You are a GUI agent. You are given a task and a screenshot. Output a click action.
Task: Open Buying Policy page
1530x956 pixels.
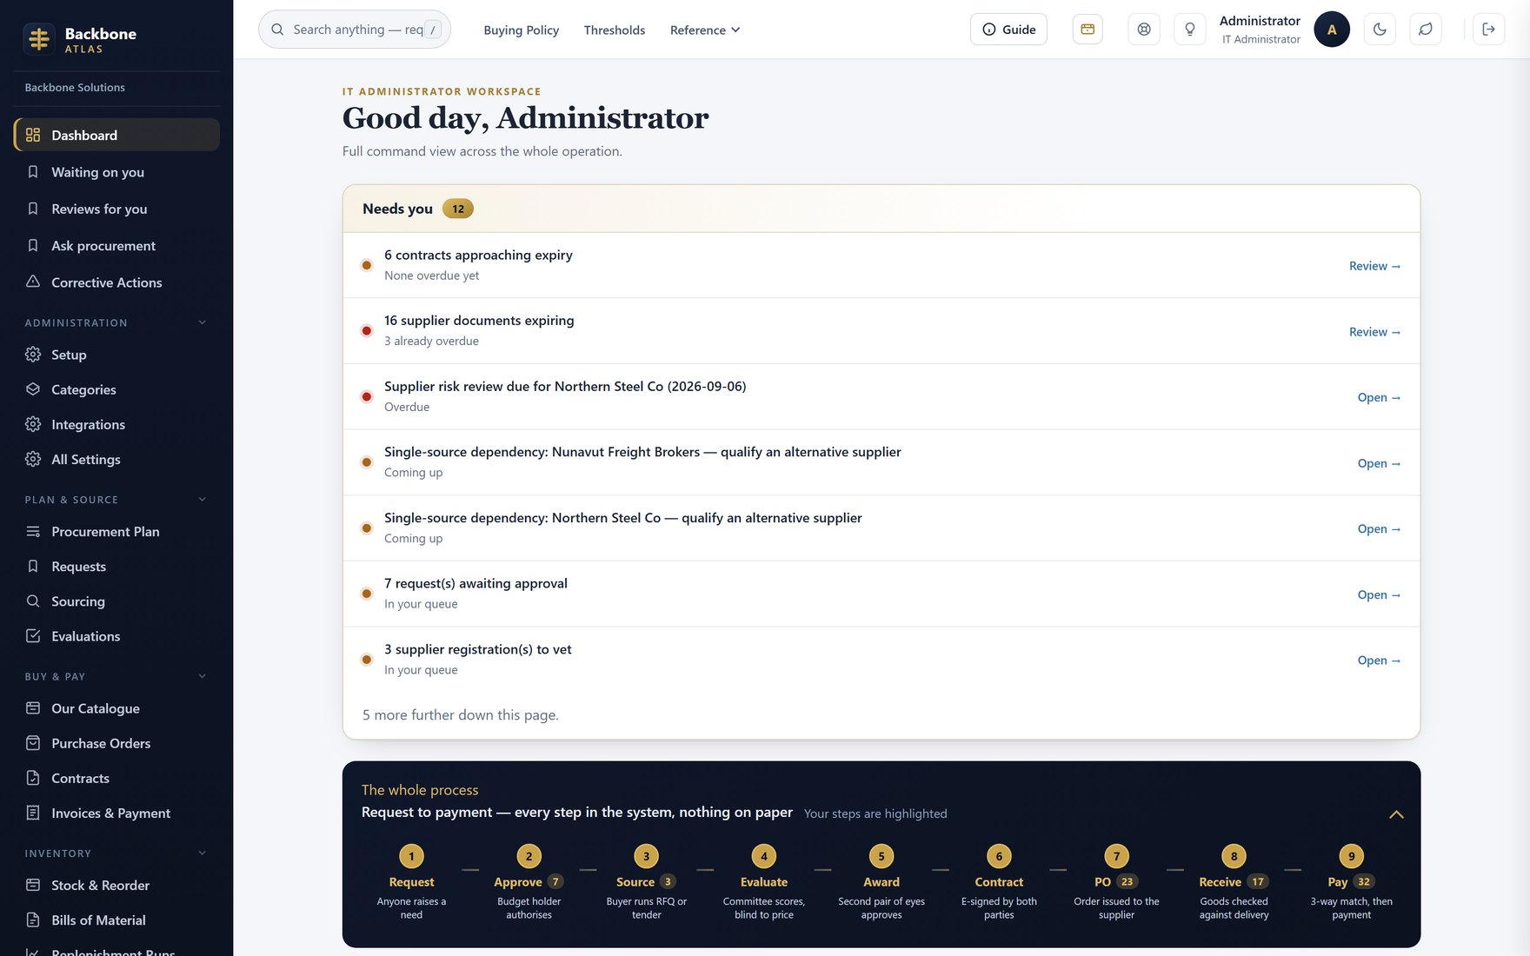[x=522, y=30]
